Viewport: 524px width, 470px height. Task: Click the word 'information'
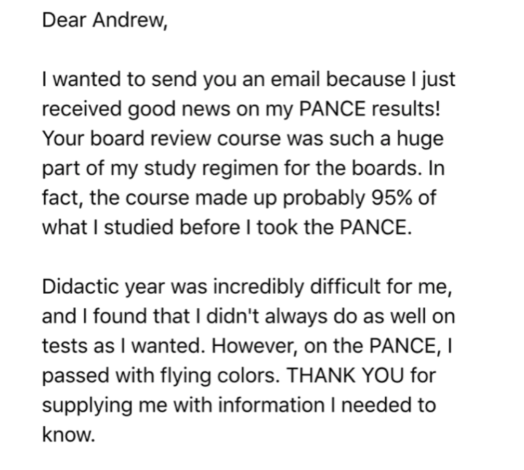point(271,405)
